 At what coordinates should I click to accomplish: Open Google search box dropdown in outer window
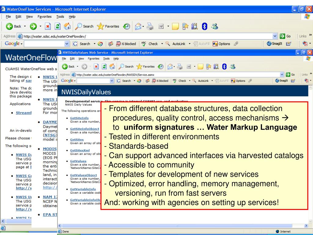[67, 43]
